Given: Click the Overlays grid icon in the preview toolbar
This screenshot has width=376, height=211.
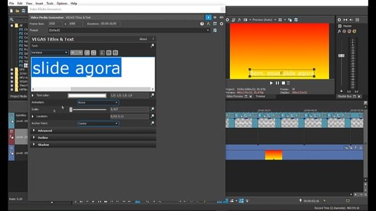Looking at the screenshot, I should tap(280, 20).
